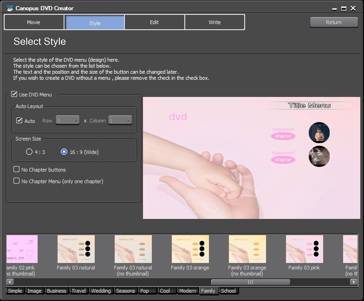Click the scroll right arrow of style list
The image size is (364, 301).
click(x=354, y=282)
